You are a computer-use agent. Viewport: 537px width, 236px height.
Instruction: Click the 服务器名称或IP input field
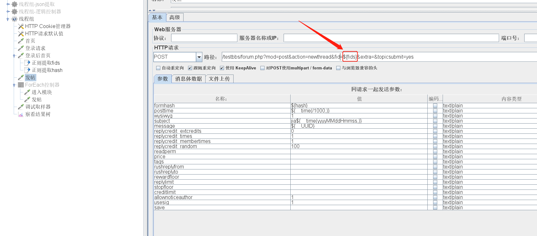coord(391,38)
